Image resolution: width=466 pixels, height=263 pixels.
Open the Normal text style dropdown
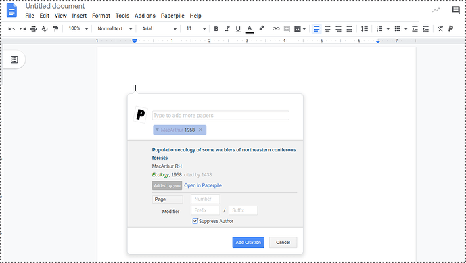click(115, 29)
